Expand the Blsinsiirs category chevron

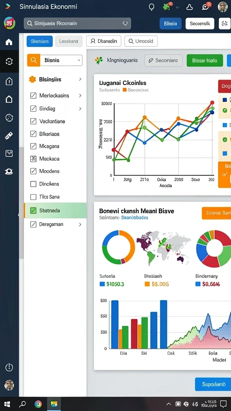pos(80,79)
